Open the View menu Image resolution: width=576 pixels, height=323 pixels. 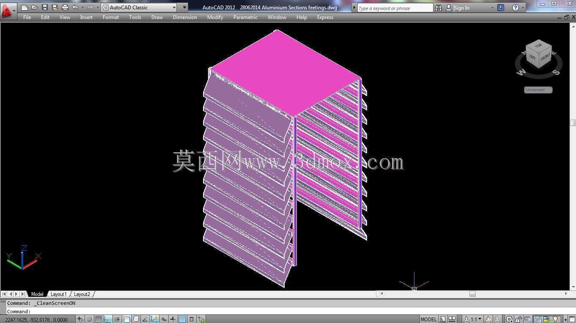tap(65, 17)
